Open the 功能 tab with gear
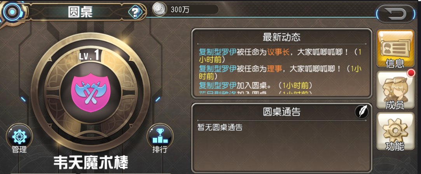Viewport: 421px width, 174px height. tap(395, 131)
